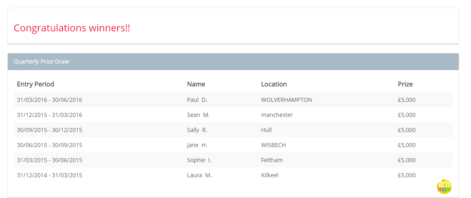The image size is (471, 198).
Task: Click the Name column header
Action: tap(196, 84)
